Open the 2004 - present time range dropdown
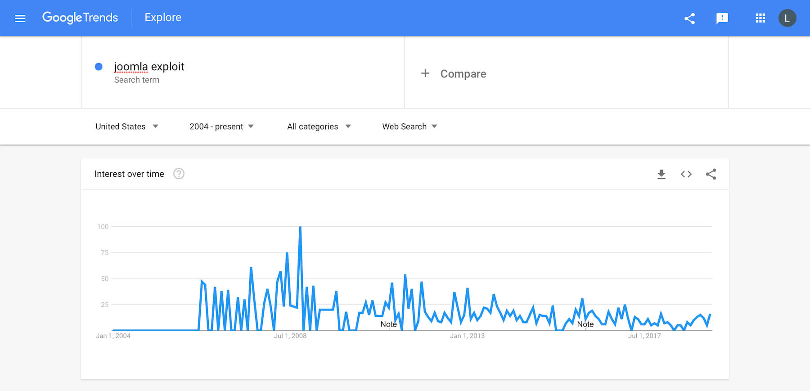Screen dimensions: 810x391 [x=221, y=126]
